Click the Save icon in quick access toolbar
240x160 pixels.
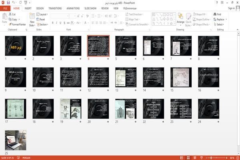8,3
